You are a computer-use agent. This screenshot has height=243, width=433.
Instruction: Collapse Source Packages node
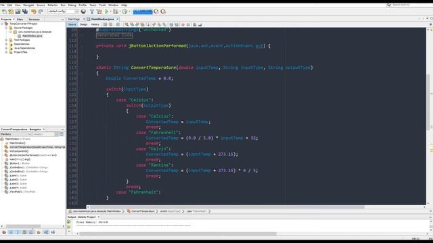pos(6,28)
